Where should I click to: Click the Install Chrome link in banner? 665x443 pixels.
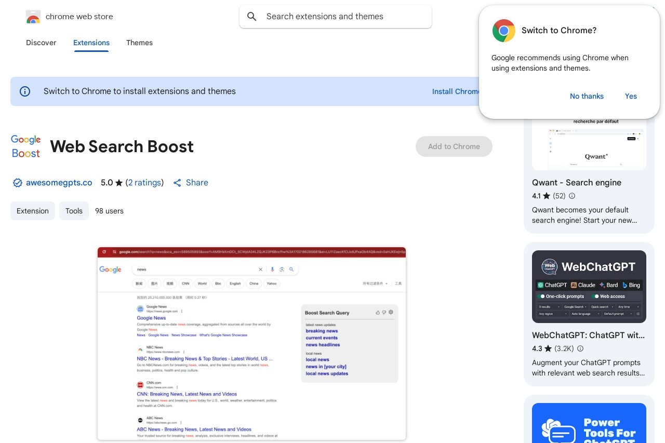coord(456,91)
